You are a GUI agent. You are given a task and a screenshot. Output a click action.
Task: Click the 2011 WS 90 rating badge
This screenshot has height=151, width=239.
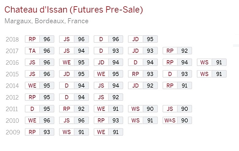(x=143, y=109)
